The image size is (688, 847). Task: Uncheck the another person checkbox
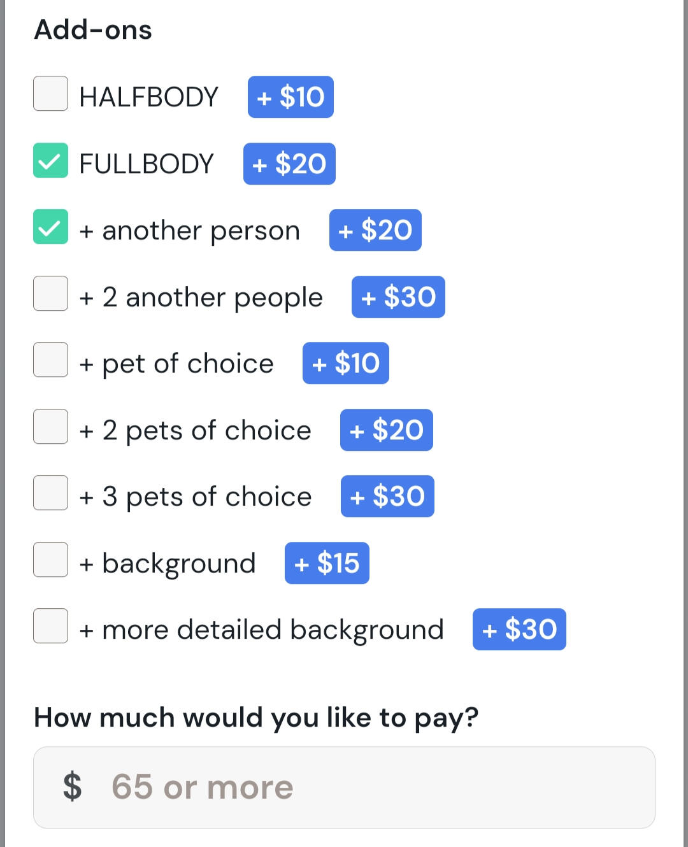point(51,227)
